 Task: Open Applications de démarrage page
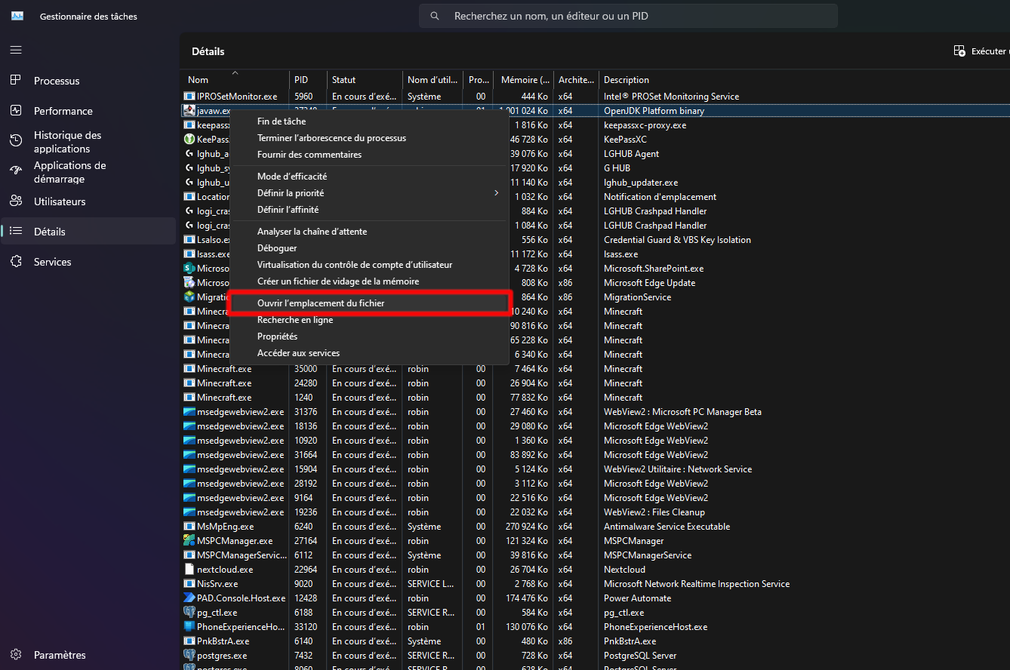[89, 171]
